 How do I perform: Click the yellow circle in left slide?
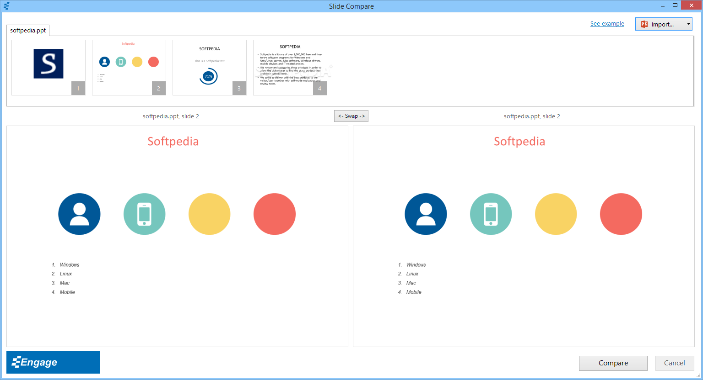[x=210, y=214]
